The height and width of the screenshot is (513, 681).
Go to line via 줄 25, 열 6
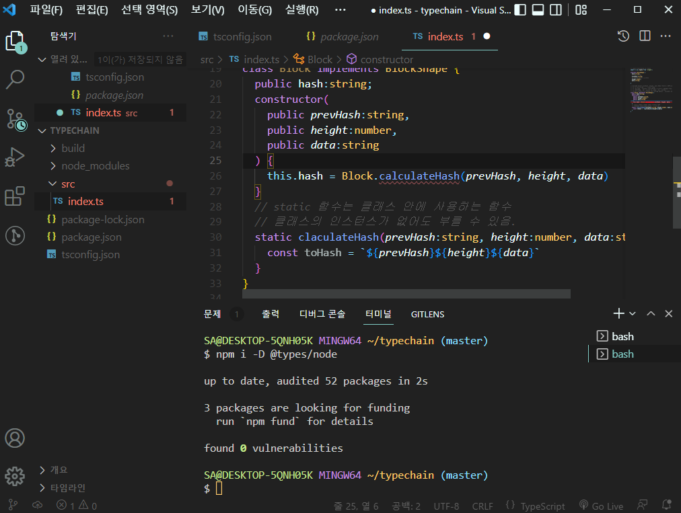coord(356,506)
